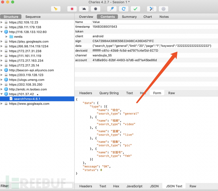218x191 pixels.
Task: Select the account row
Action: 146,60
